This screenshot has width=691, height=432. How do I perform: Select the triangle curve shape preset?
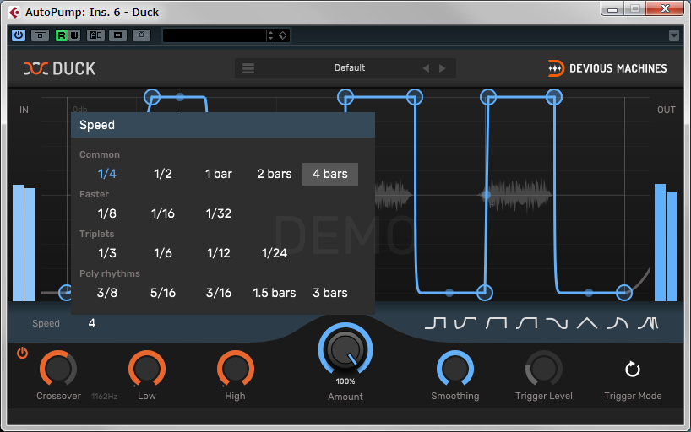pyautogui.click(x=587, y=323)
